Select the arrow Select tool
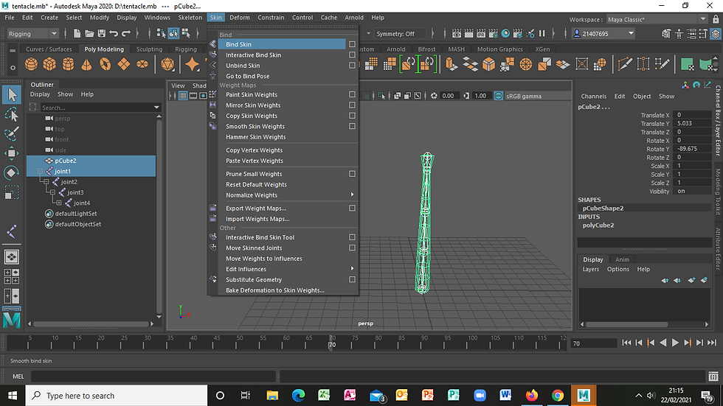This screenshot has width=723, height=406. (x=12, y=94)
